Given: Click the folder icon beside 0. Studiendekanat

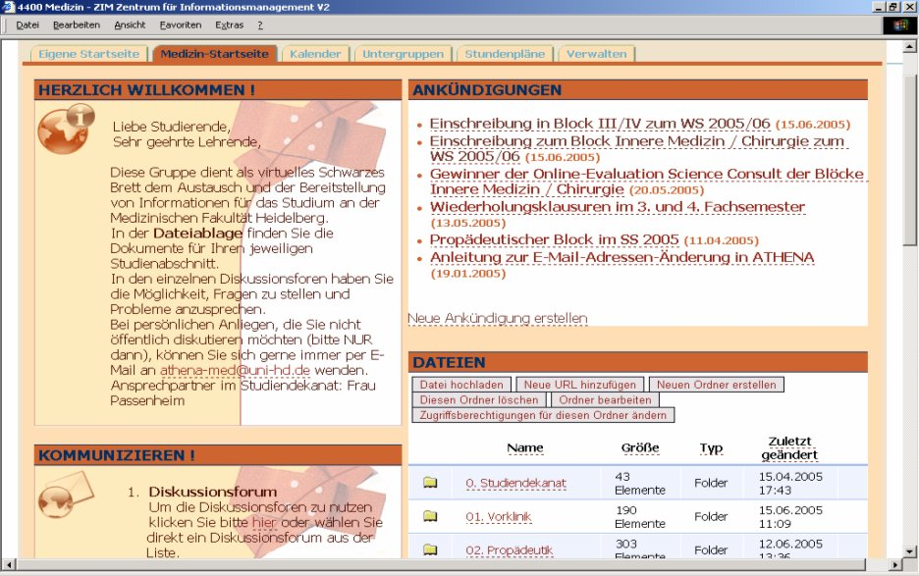Looking at the screenshot, I should 430,483.
